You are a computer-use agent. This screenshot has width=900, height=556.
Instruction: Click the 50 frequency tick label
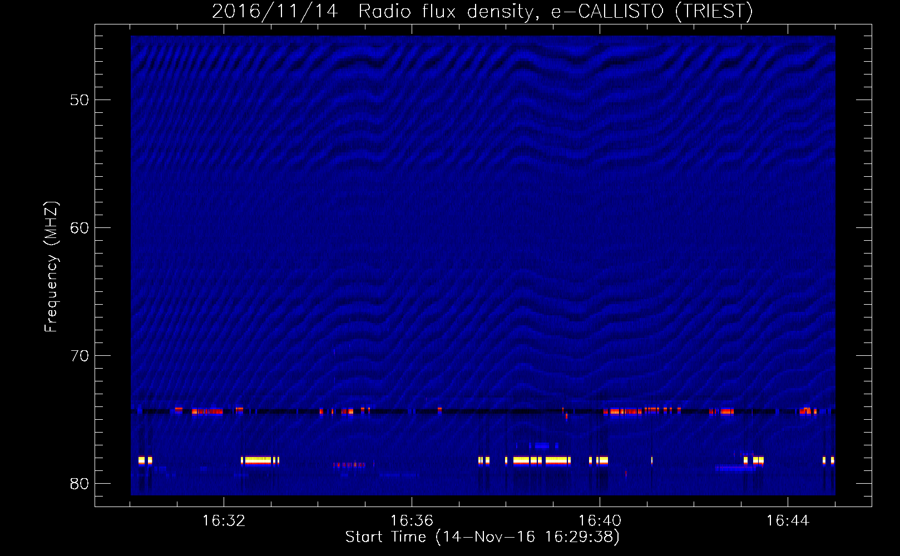click(80, 100)
